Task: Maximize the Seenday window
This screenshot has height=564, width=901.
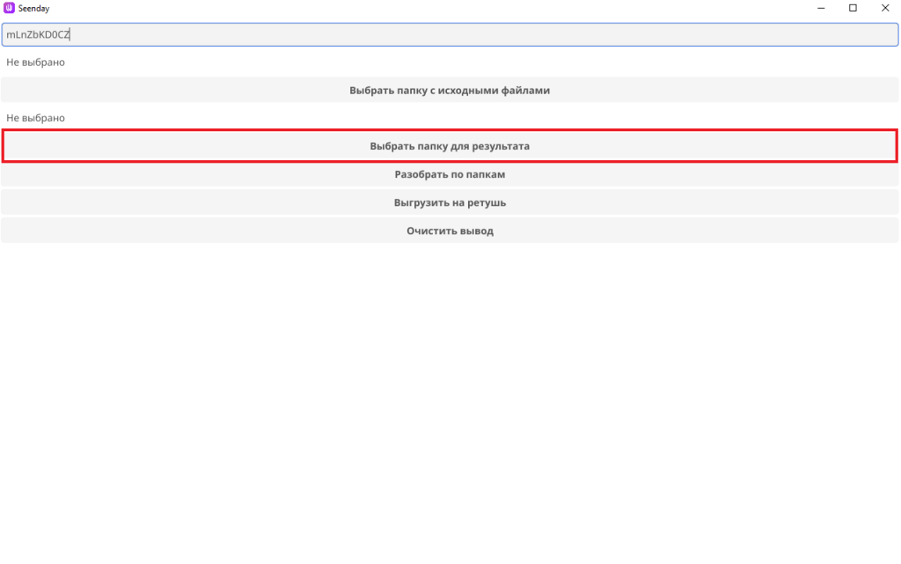Action: (x=853, y=8)
